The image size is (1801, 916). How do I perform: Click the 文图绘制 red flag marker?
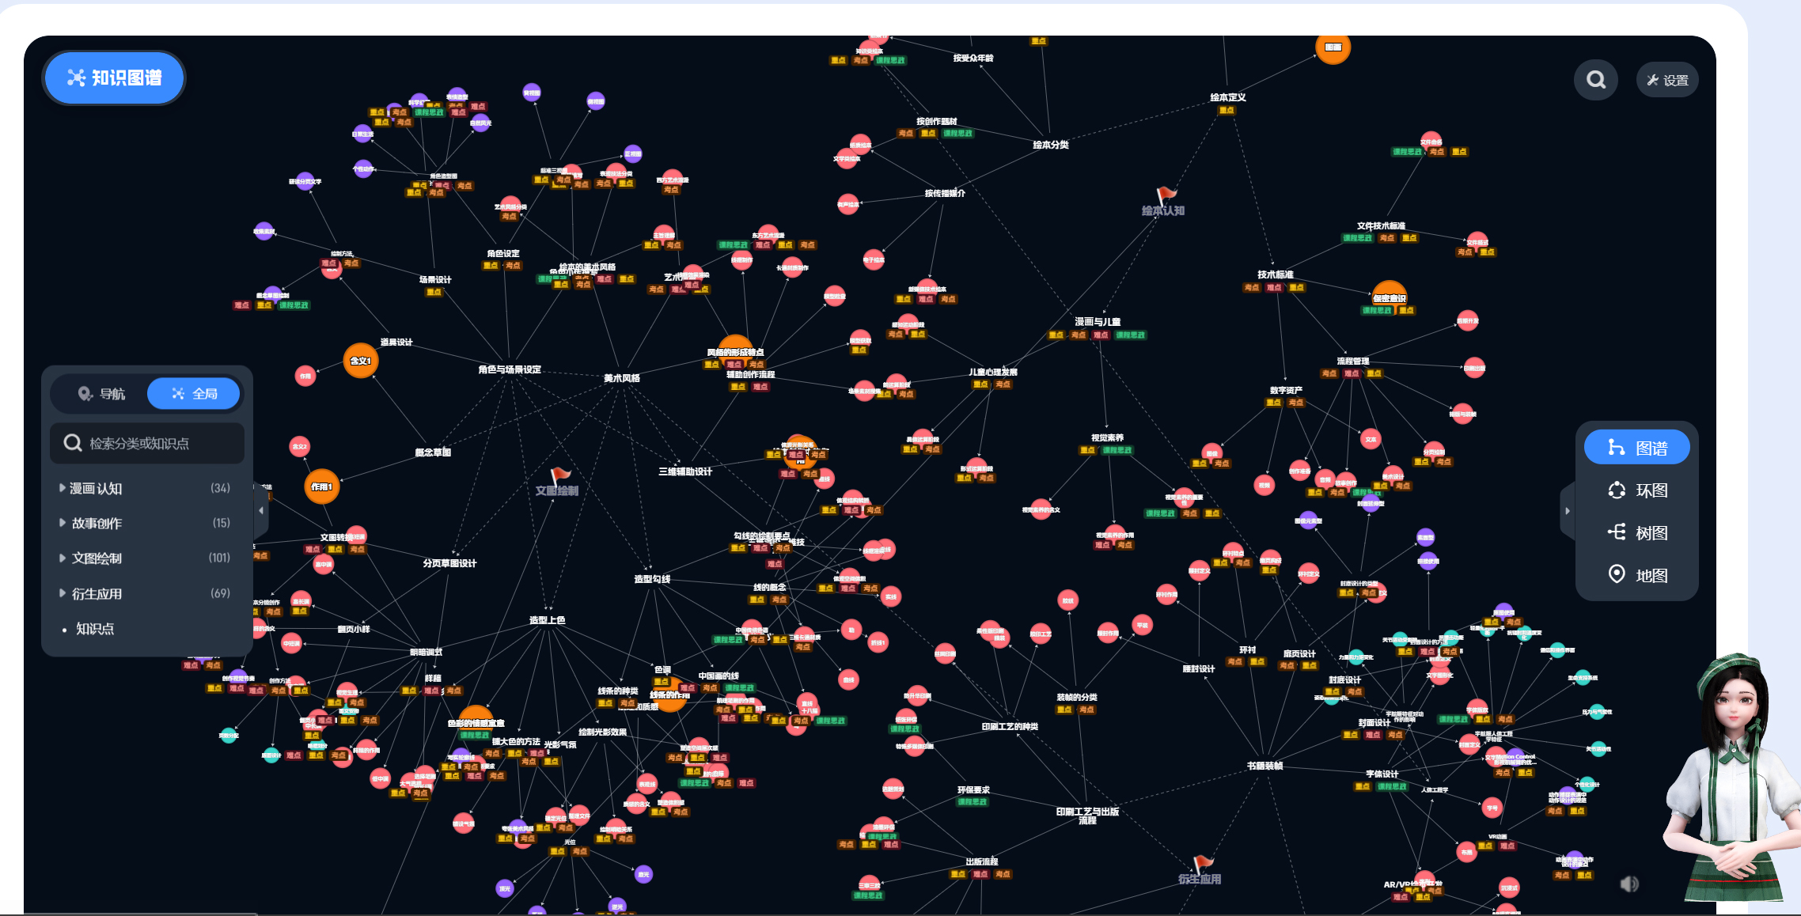[x=559, y=477]
